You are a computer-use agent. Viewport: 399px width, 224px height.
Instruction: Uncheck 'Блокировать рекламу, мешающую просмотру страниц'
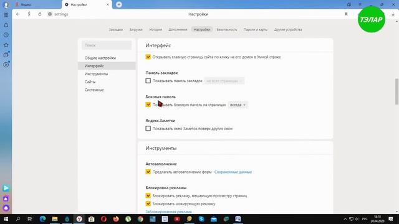point(148,196)
